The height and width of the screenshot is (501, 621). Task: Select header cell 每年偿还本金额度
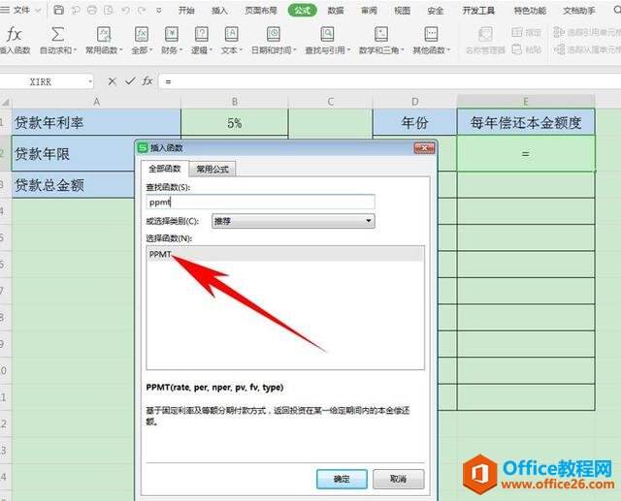coord(526,122)
